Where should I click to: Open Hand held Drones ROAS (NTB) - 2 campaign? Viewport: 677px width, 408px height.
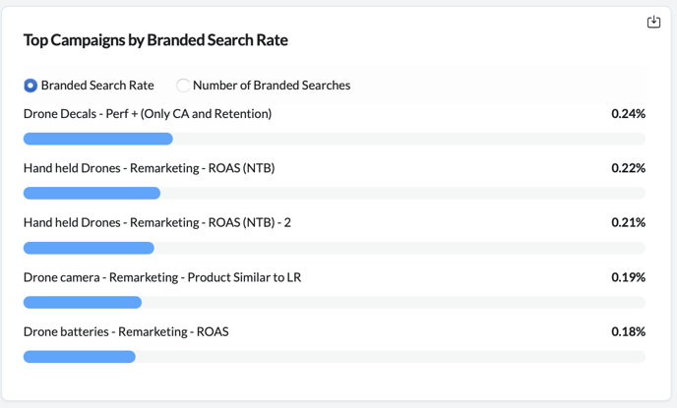[x=157, y=222]
